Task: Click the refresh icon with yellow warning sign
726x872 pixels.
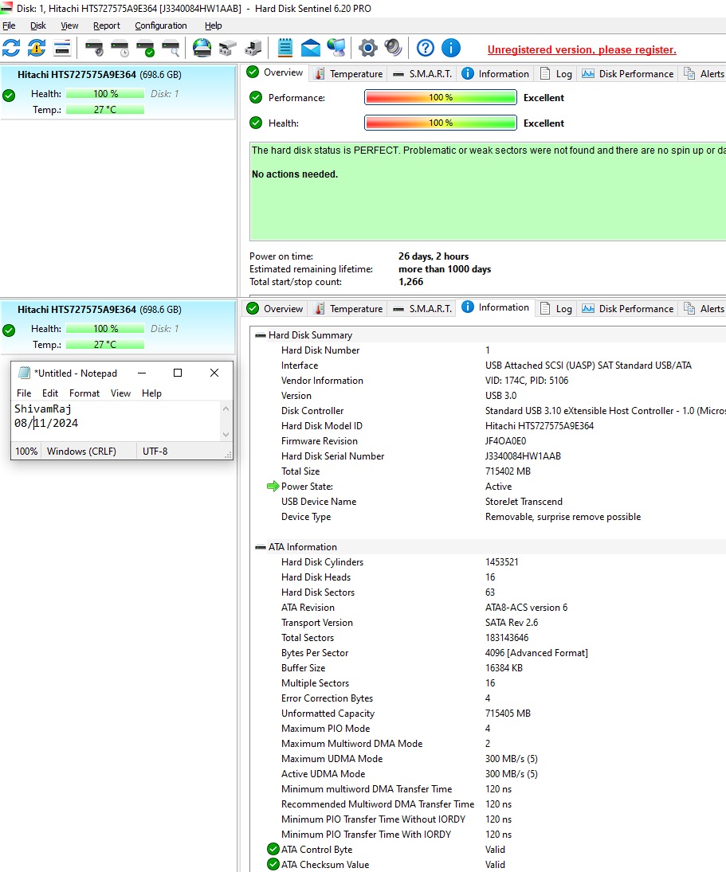Action: click(37, 48)
